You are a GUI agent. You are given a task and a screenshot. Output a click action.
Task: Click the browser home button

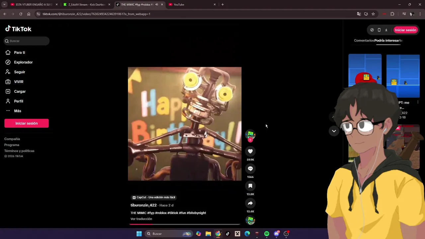click(29, 14)
